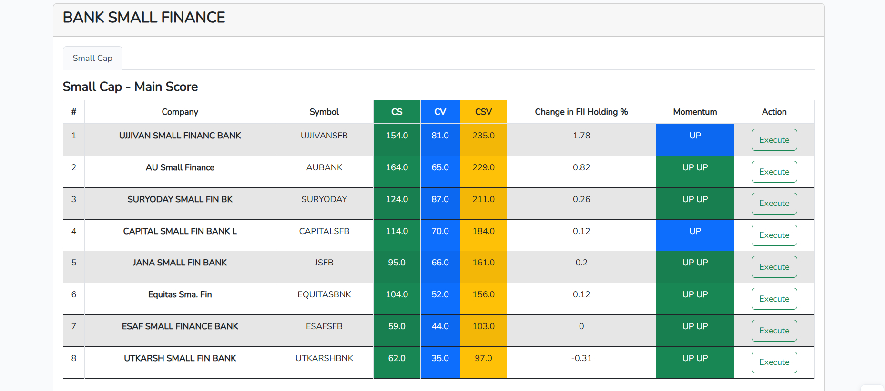
Task: Click the CS column header
Action: pos(397,112)
